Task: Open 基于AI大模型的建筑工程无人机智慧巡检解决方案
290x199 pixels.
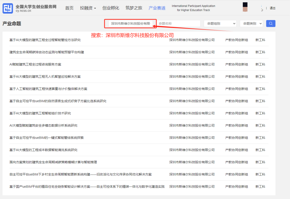Action: (x=45, y=77)
